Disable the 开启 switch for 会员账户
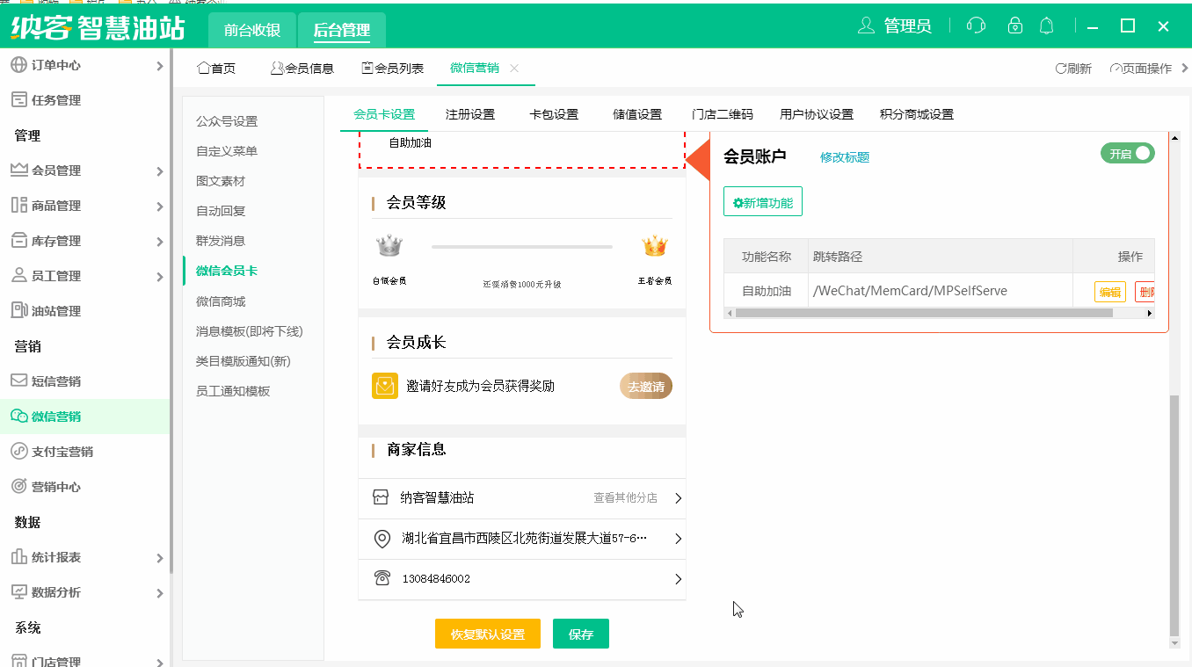Viewport: 1192px width, 667px height. 1127,152
